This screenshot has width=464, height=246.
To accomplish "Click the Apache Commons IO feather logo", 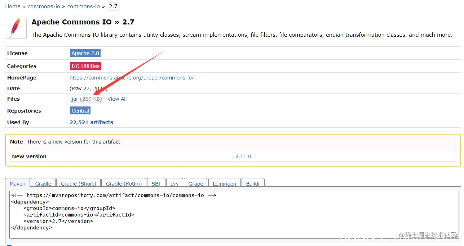I will click(16, 28).
